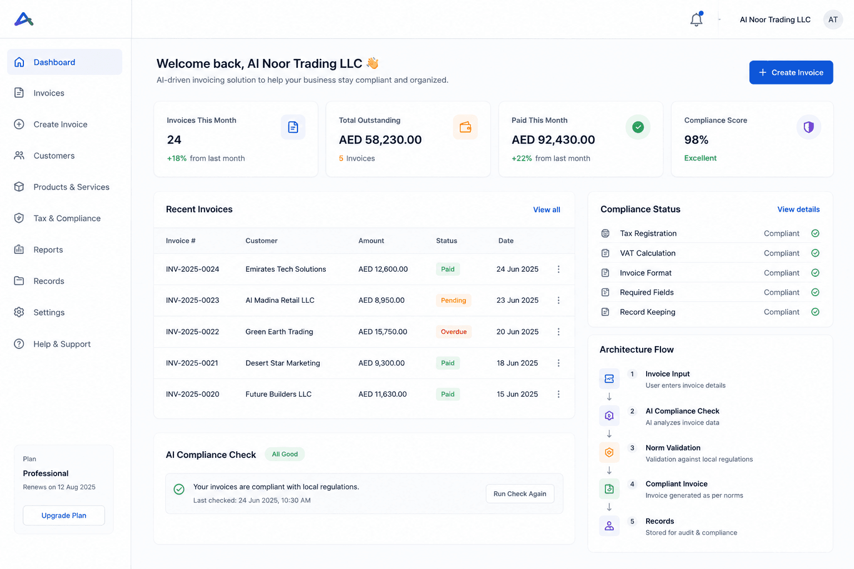Viewport: 854px width, 569px height.
Task: Click the Norm Validation step icon
Action: (609, 452)
